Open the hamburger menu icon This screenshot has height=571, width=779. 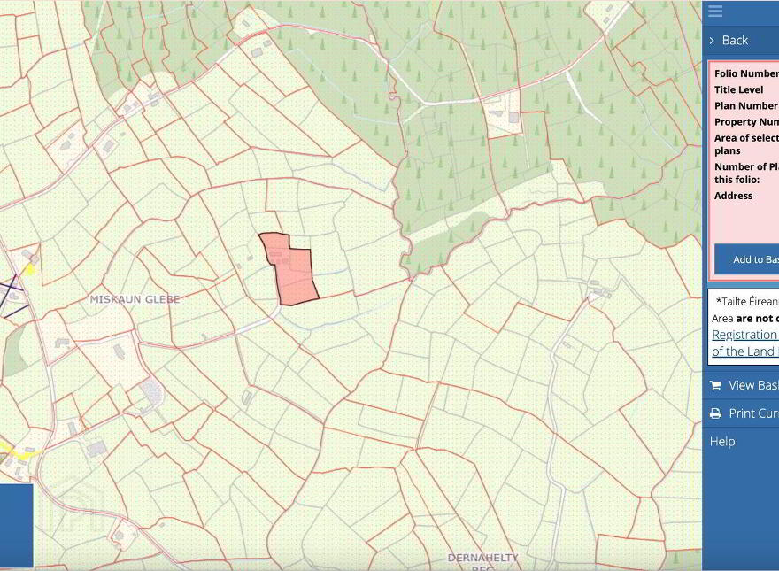click(x=715, y=11)
